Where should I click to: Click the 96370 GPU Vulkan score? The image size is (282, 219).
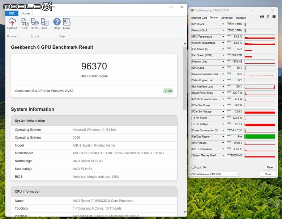[94, 66]
